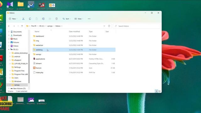Click the Refresh icon beside address bar
Viewport: 201px width, 113px height.
coord(109,26)
